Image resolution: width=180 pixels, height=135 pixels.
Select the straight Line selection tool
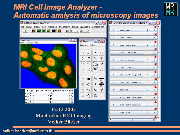[x=89, y=53]
